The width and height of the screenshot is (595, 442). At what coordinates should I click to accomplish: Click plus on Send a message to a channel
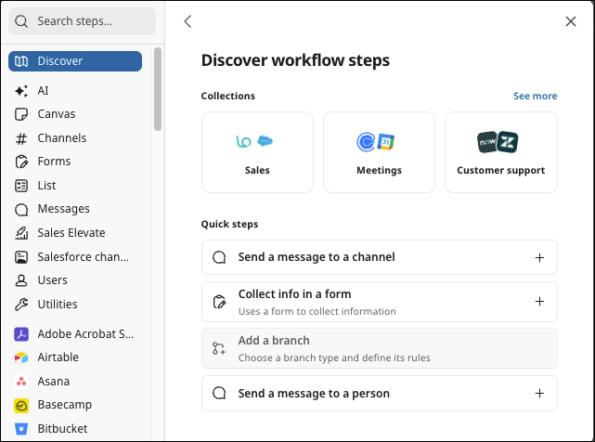(x=539, y=258)
